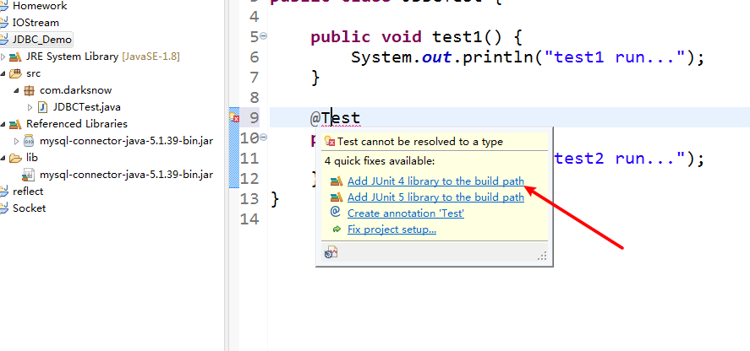Select the Referenced Libraries entry
Viewport: 750px width, 351px height.
77,124
